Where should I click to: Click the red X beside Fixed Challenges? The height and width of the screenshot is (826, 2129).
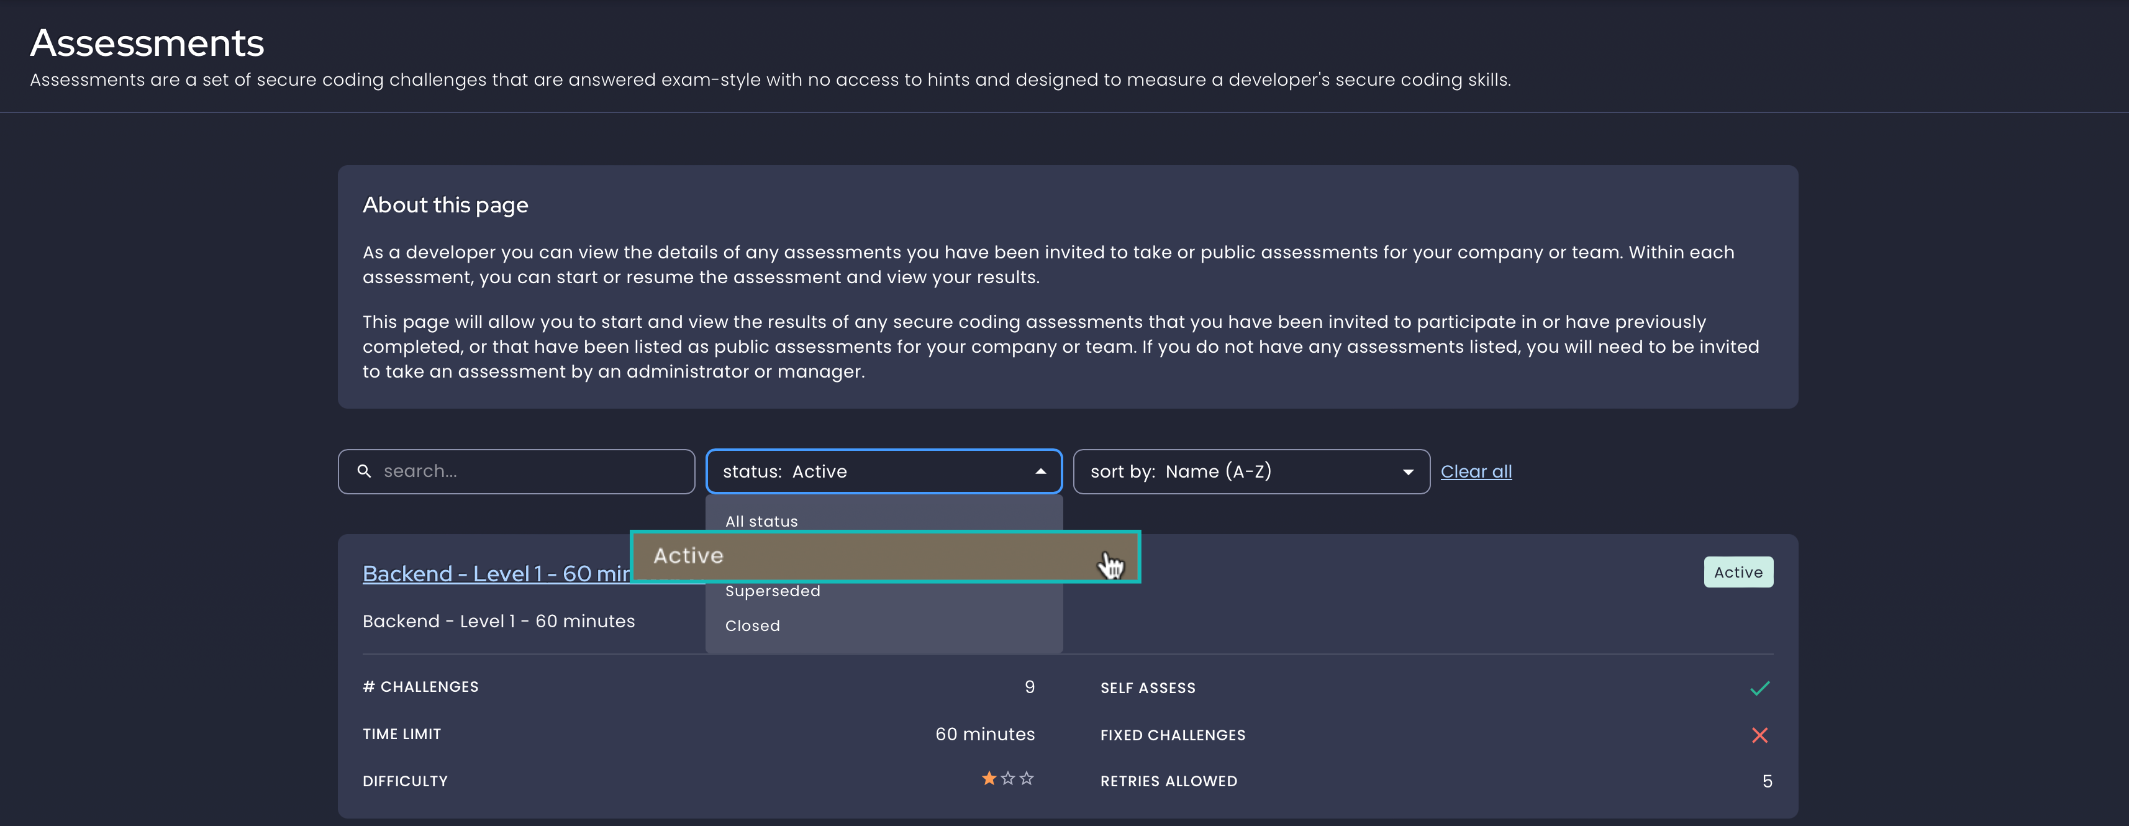click(x=1760, y=734)
